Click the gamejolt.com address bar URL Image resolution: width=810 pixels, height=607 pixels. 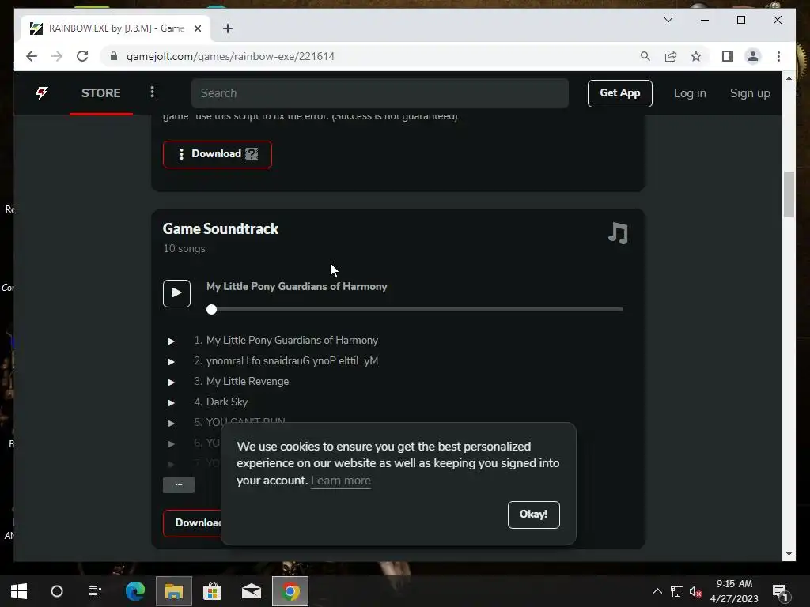click(230, 56)
